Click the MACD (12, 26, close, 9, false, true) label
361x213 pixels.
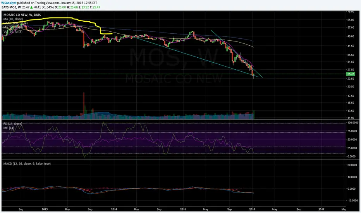pyautogui.click(x=27, y=163)
